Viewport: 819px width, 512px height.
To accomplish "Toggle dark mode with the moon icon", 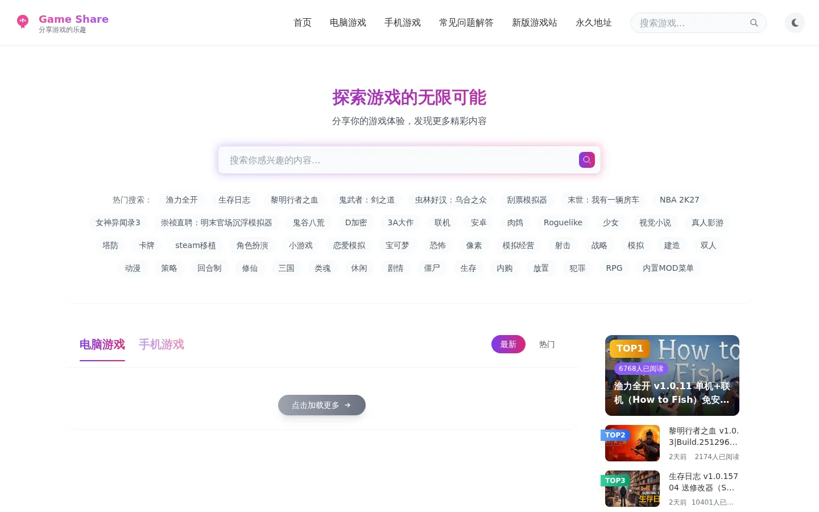I will tap(795, 23).
